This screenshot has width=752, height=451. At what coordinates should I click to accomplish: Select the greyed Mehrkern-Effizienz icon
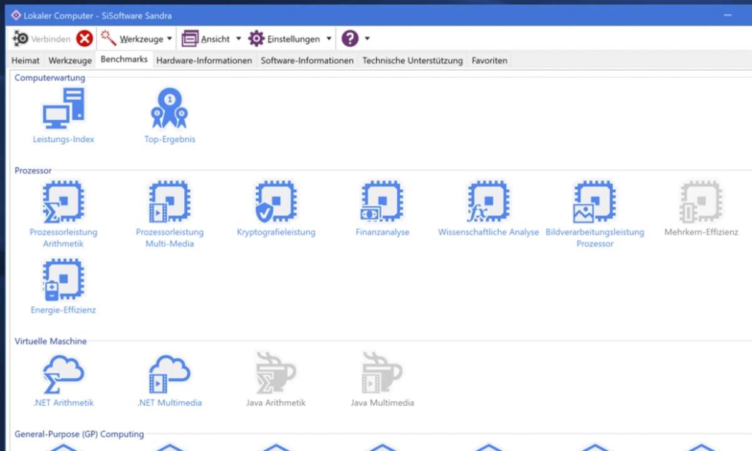point(701,202)
